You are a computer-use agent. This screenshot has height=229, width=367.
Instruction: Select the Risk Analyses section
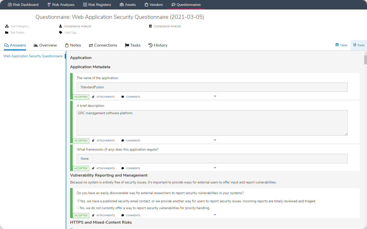coord(61,5)
